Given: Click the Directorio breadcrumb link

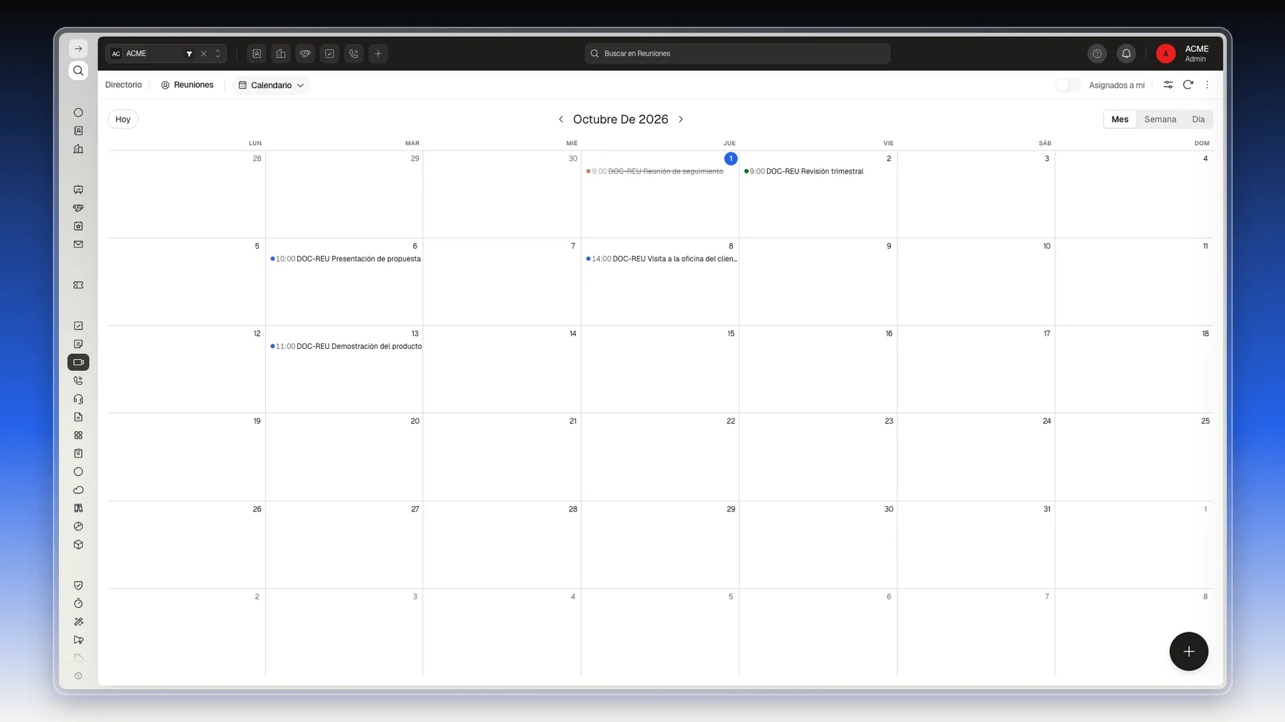Looking at the screenshot, I should [123, 85].
